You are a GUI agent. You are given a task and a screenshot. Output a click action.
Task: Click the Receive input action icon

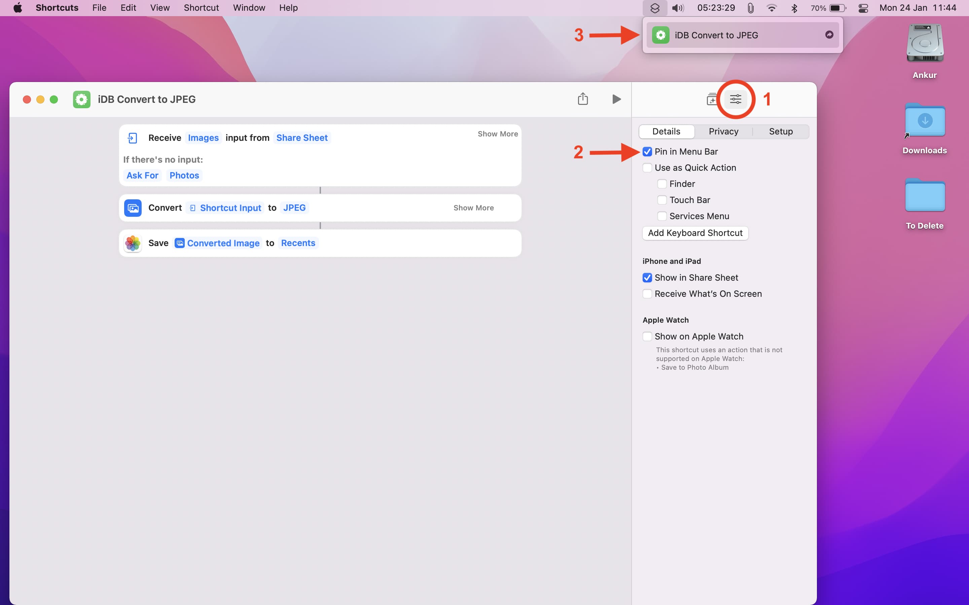(x=133, y=138)
